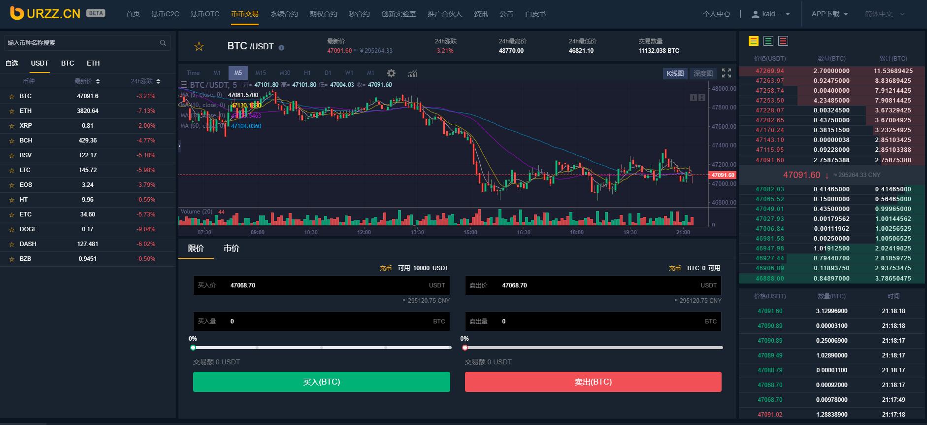Screen dimensions: 927x425
Task: Expand chart to fullscreen
Action: 727,73
